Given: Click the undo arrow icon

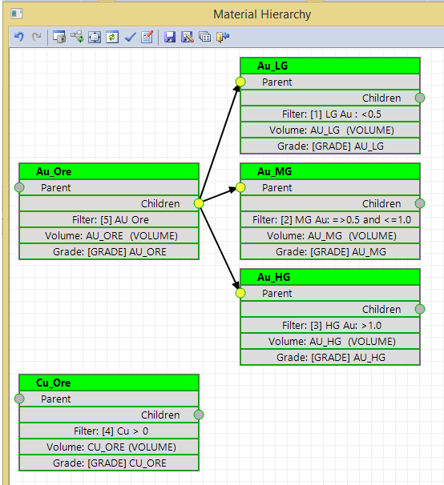Looking at the screenshot, I should point(19,37).
